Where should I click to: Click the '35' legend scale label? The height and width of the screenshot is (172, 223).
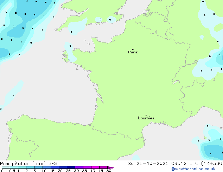(x=84, y=171)
